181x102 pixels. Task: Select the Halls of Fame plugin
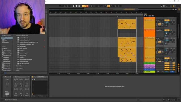coord(23,49)
